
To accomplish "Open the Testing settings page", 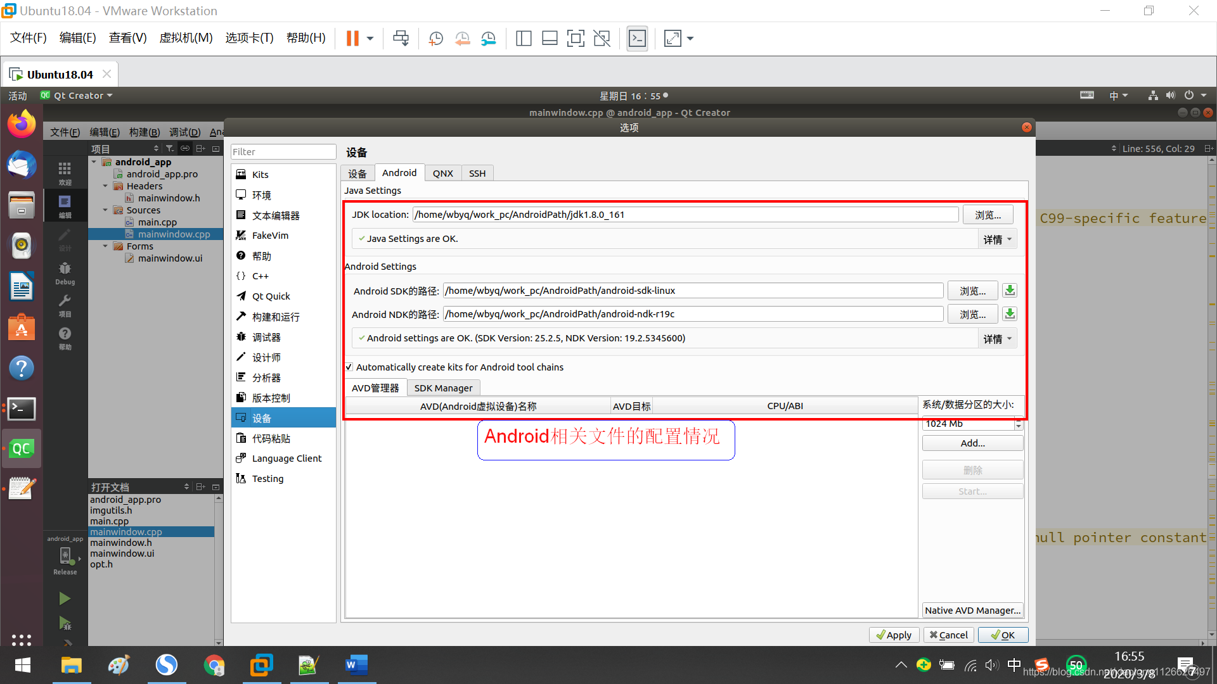I will tap(267, 478).
